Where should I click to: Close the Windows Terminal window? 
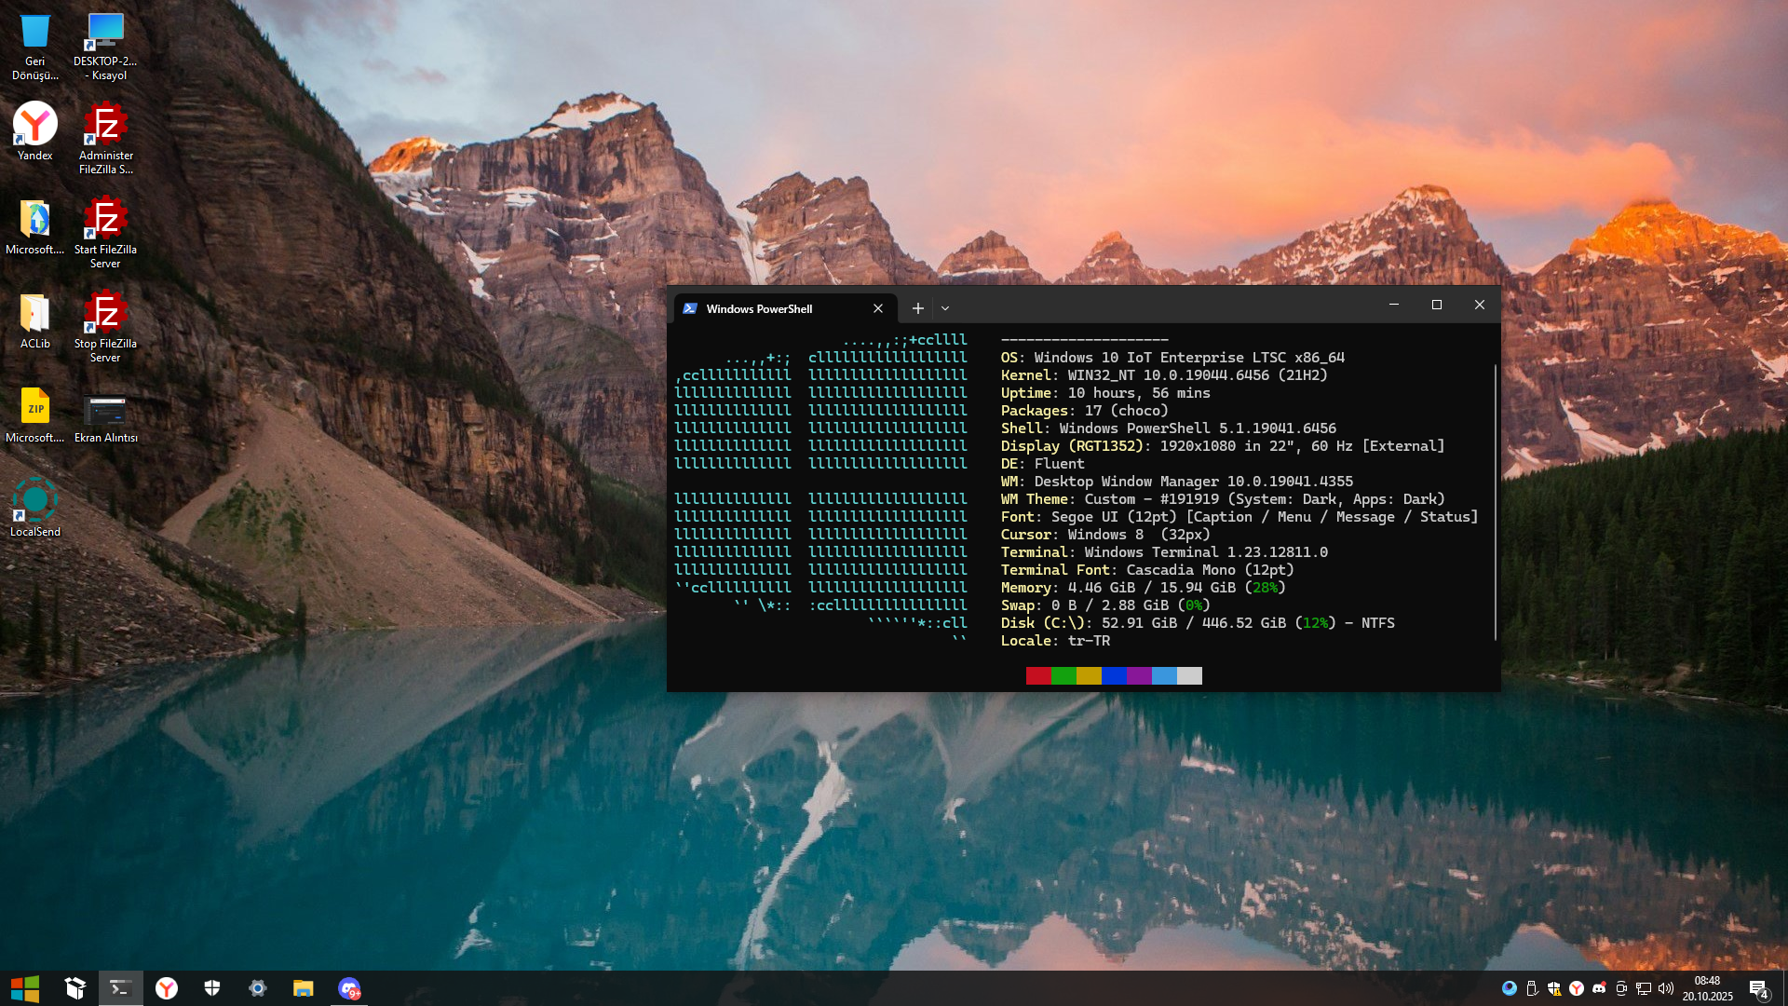coord(1480,305)
